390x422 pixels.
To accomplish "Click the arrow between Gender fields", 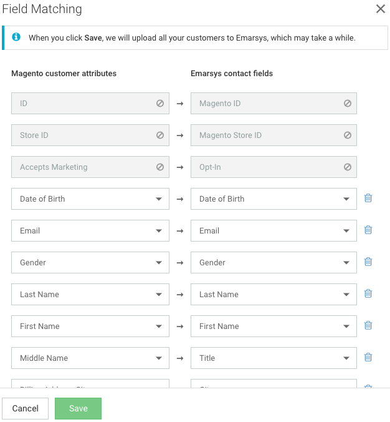I will pyautogui.click(x=180, y=263).
